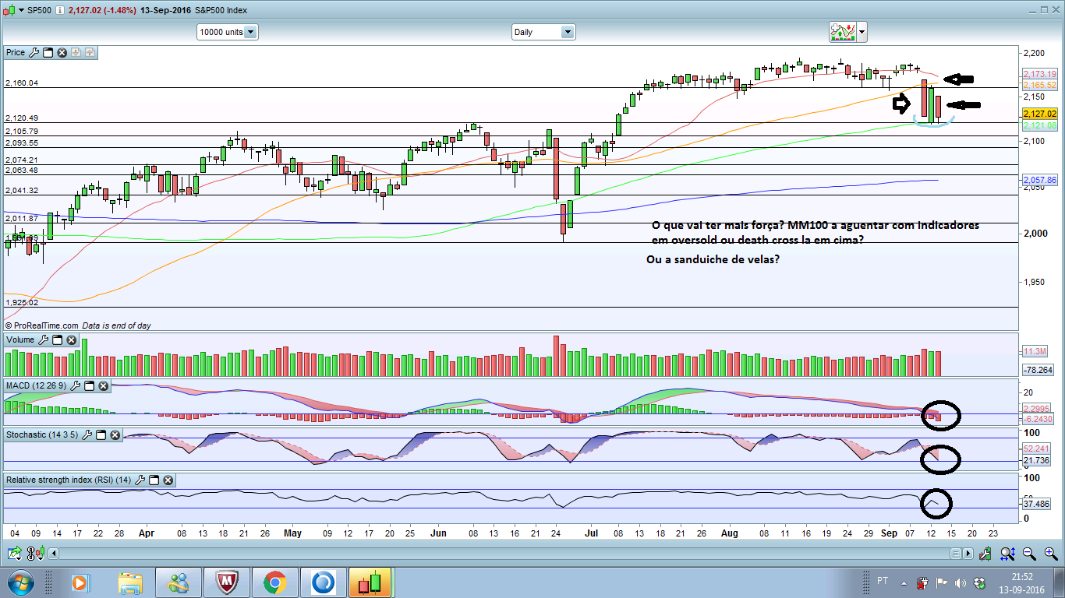Click the Volume panel label
Screen dimensions: 1065x598
pyautogui.click(x=20, y=339)
